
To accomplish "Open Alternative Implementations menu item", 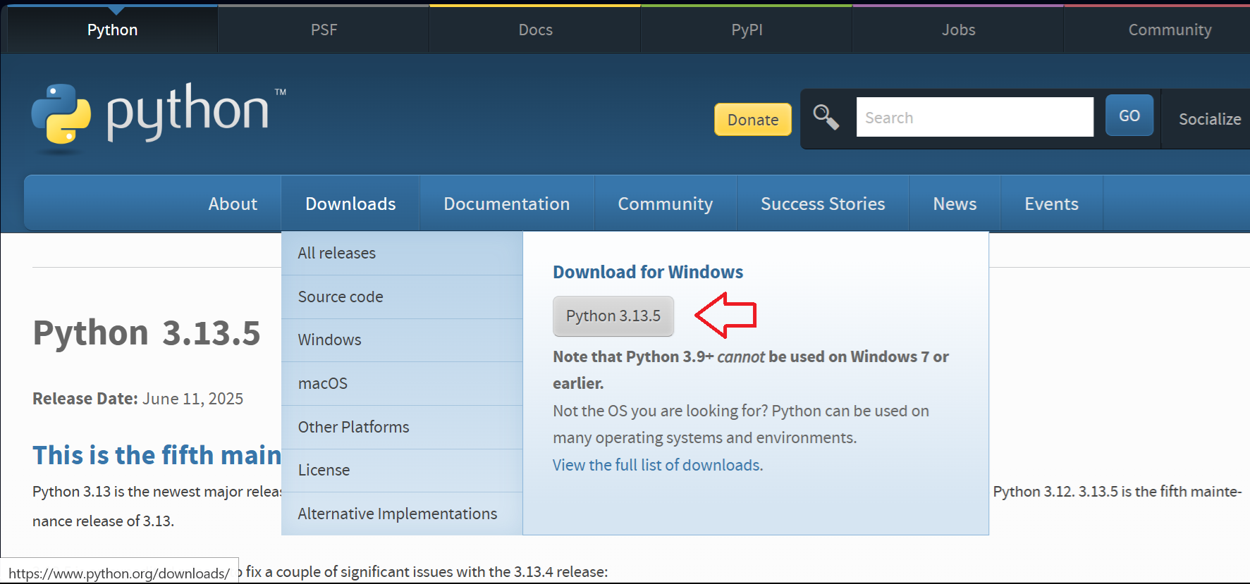I will click(397, 514).
